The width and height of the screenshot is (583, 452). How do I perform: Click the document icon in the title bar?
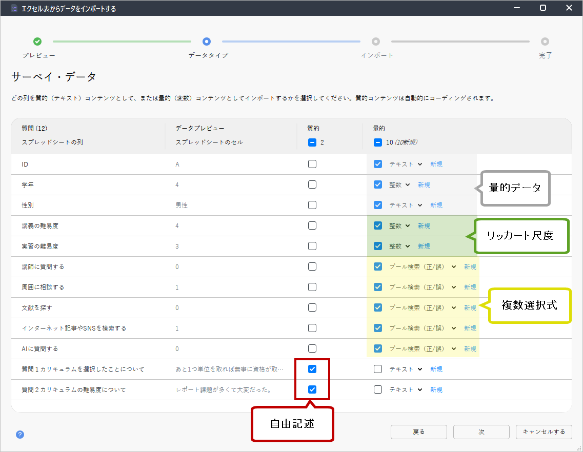14,8
